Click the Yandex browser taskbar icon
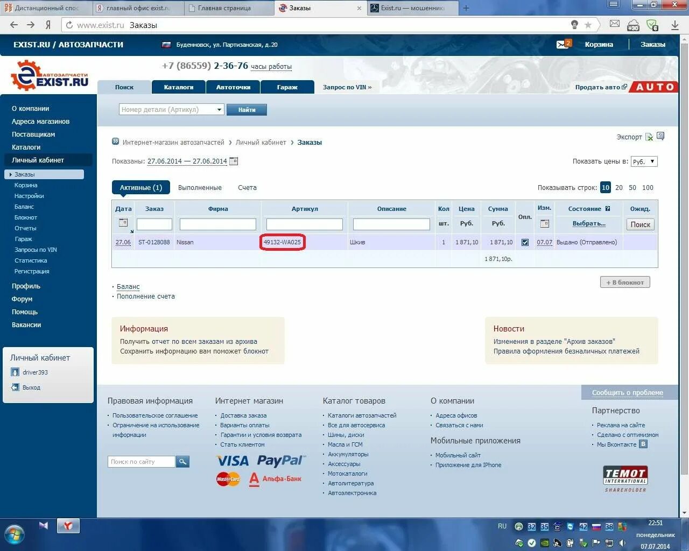 click(x=68, y=526)
